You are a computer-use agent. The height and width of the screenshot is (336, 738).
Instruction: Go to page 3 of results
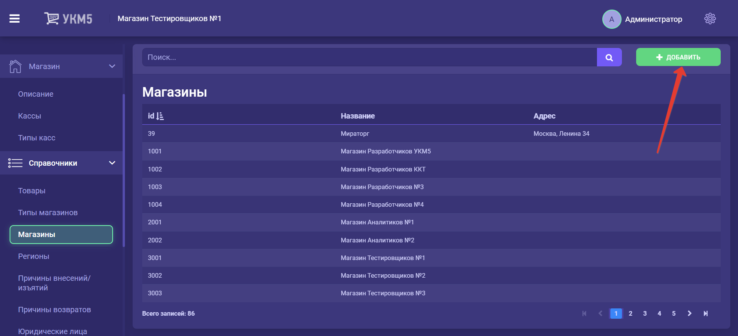[645, 313]
